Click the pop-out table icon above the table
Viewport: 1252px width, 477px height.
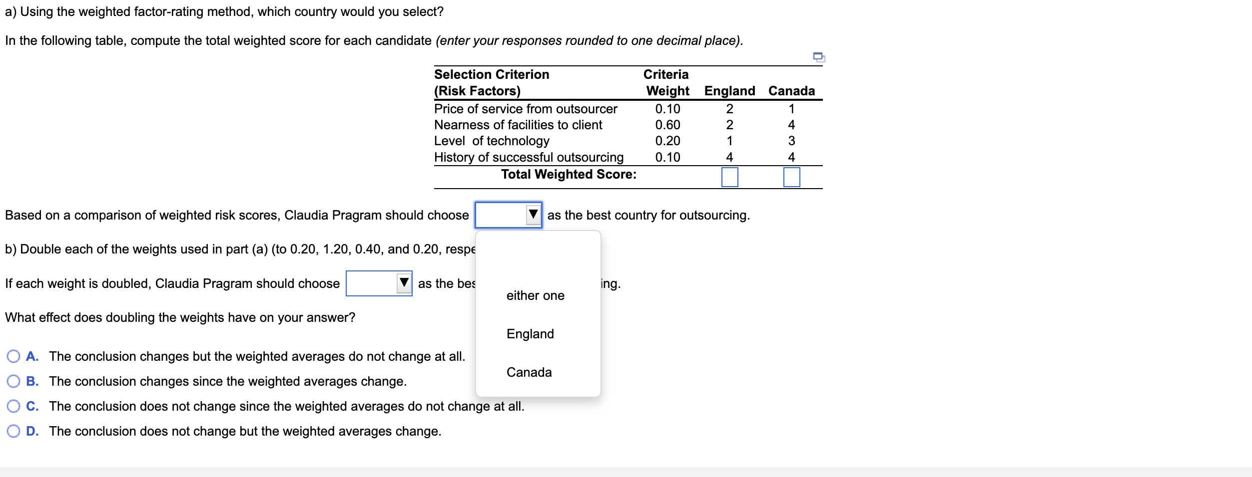(x=818, y=57)
